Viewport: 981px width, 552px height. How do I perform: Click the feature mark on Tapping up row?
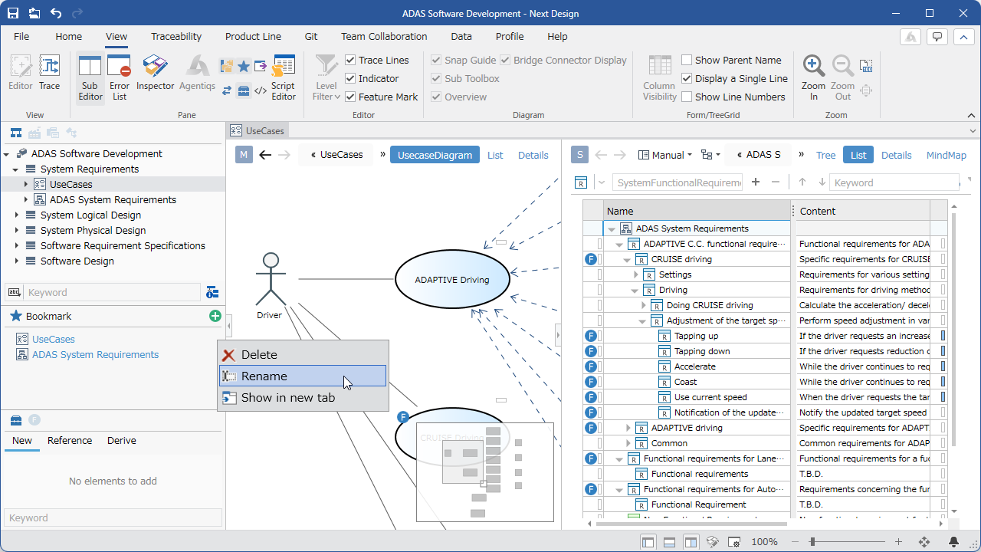591,336
